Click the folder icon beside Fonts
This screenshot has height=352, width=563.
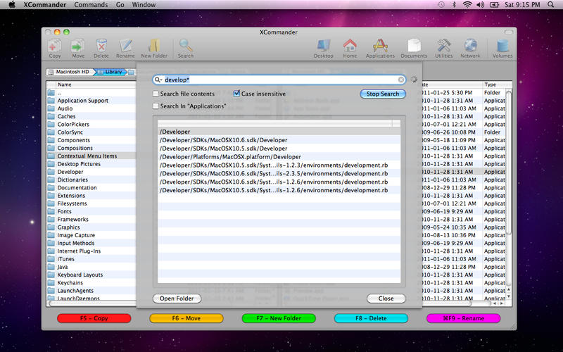pyautogui.click(x=51, y=211)
